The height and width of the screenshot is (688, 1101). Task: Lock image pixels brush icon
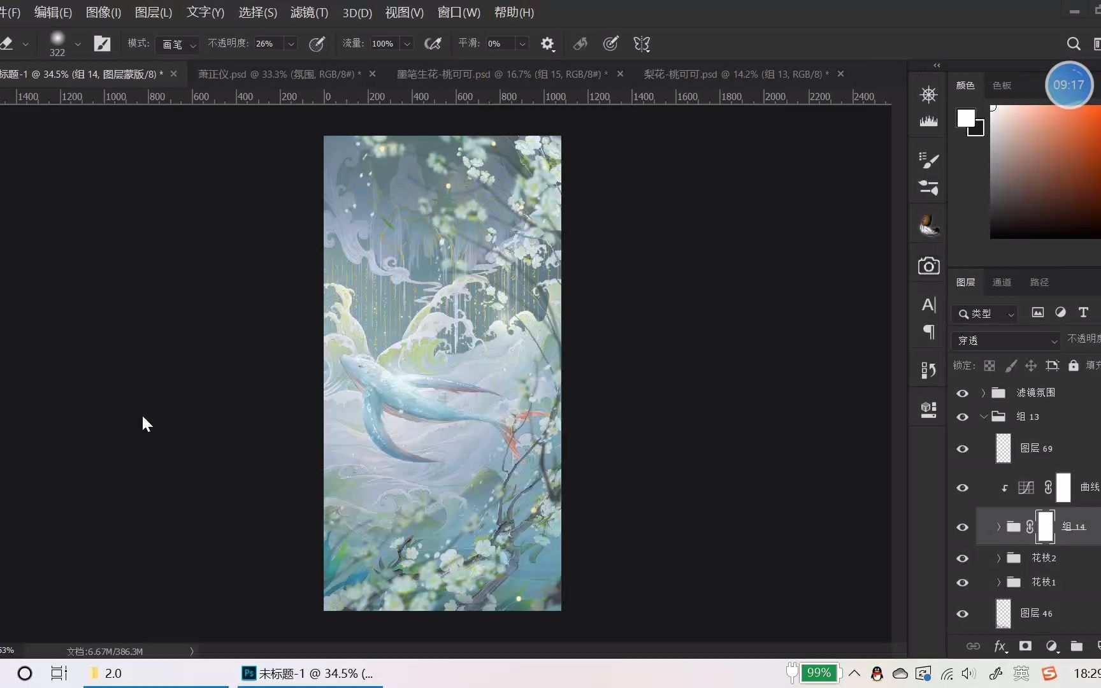1011,366
